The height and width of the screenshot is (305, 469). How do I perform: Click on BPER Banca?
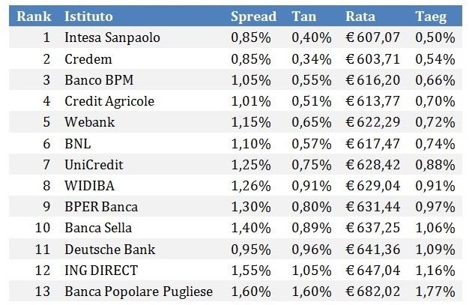(100, 206)
